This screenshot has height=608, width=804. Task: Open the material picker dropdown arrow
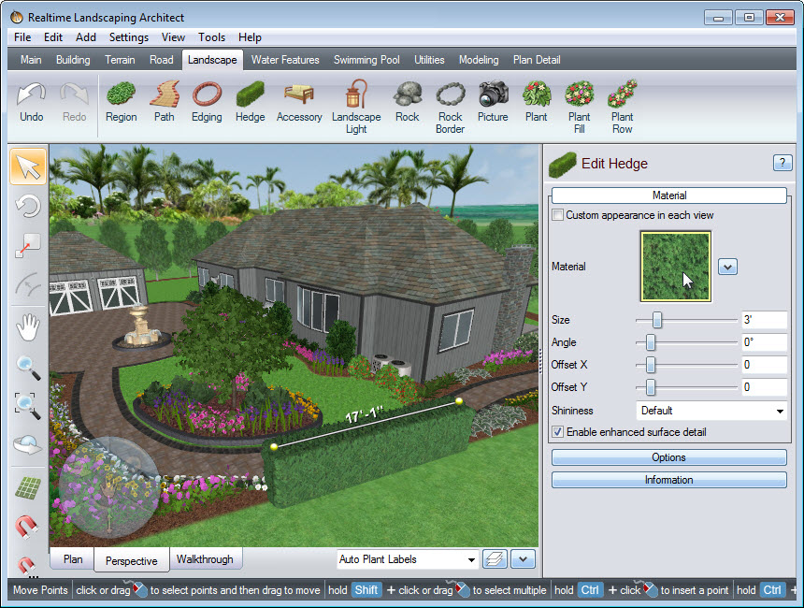pyautogui.click(x=727, y=267)
